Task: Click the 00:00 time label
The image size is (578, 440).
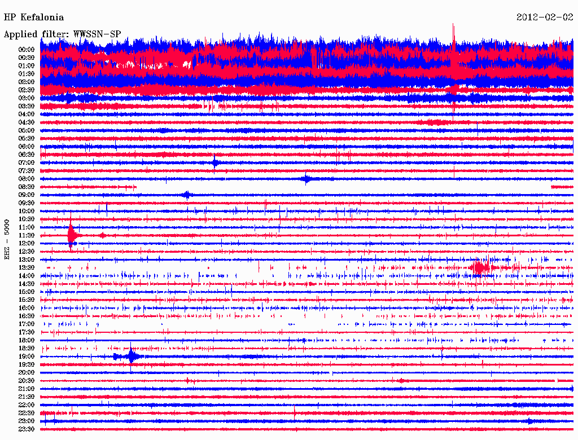Action: (26, 50)
